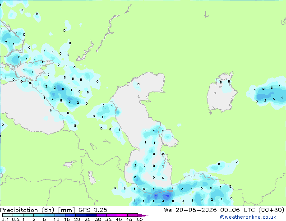Click the '[mm]' unit label
Screen dimensions: 286x221
tap(66, 210)
